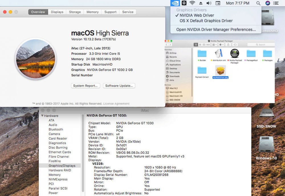Switch Finder to cover flow view
Screen dimensions: 285x196
[x=208, y=45]
